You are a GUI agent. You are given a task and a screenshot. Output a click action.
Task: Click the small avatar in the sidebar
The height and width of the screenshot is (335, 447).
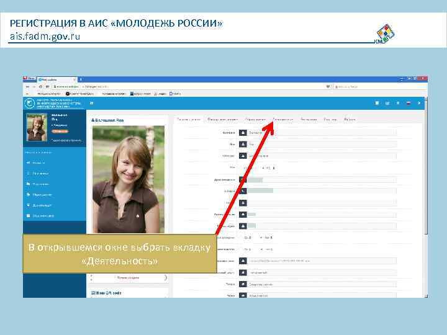tap(37, 127)
